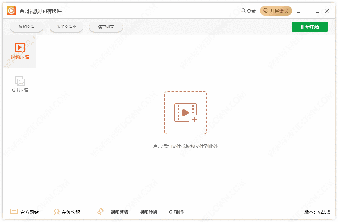
Task: Start the green 批量压缩 batch compression
Action: [x=310, y=27]
